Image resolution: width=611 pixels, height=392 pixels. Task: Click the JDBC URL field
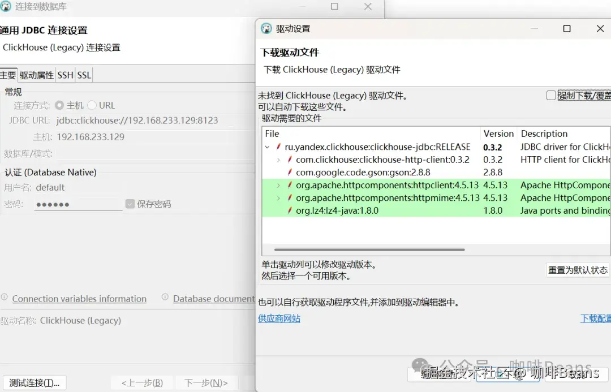pos(154,120)
